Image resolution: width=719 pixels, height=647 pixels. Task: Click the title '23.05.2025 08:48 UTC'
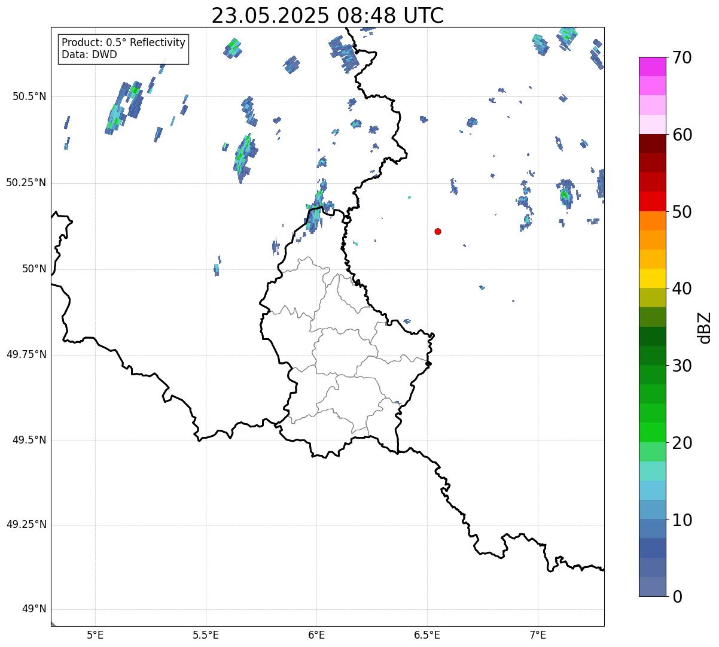pyautogui.click(x=328, y=16)
